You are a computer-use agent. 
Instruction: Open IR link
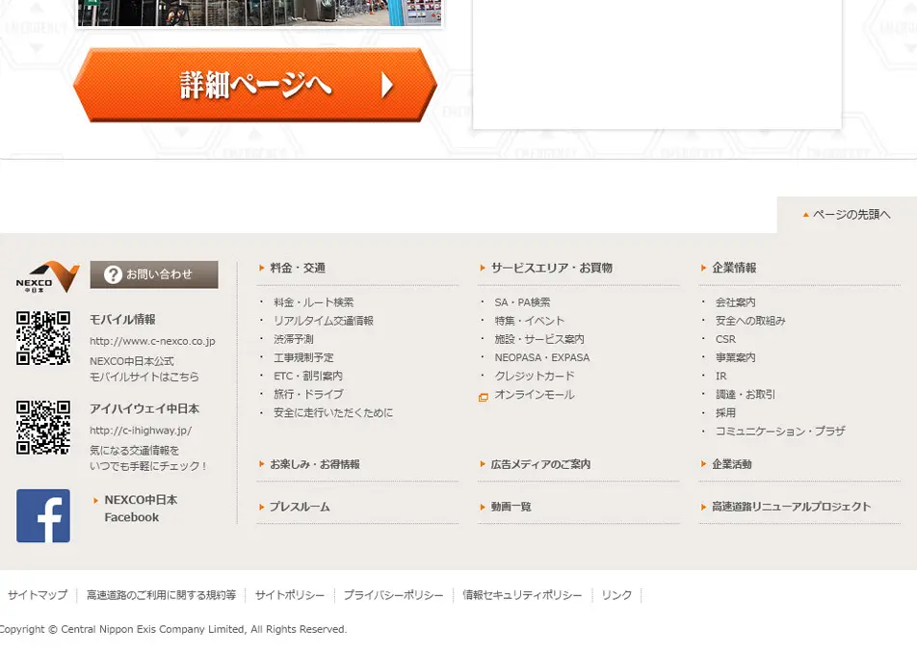tap(721, 376)
